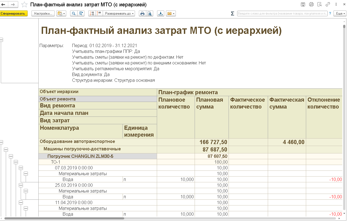Open the report variants dropdown icon
This screenshot has height=222, width=347.
(x=61, y=13)
